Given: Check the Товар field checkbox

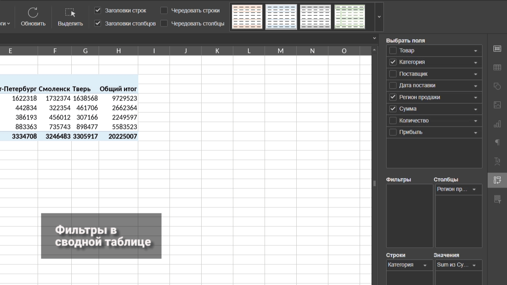Looking at the screenshot, I should 393,50.
